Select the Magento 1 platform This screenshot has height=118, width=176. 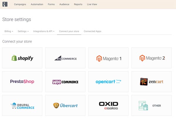[109, 58]
